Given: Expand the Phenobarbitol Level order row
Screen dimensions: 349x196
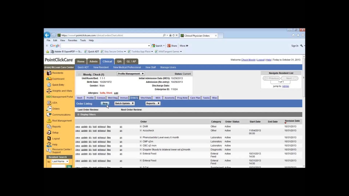Looking at the screenshot, I should pos(141,137).
